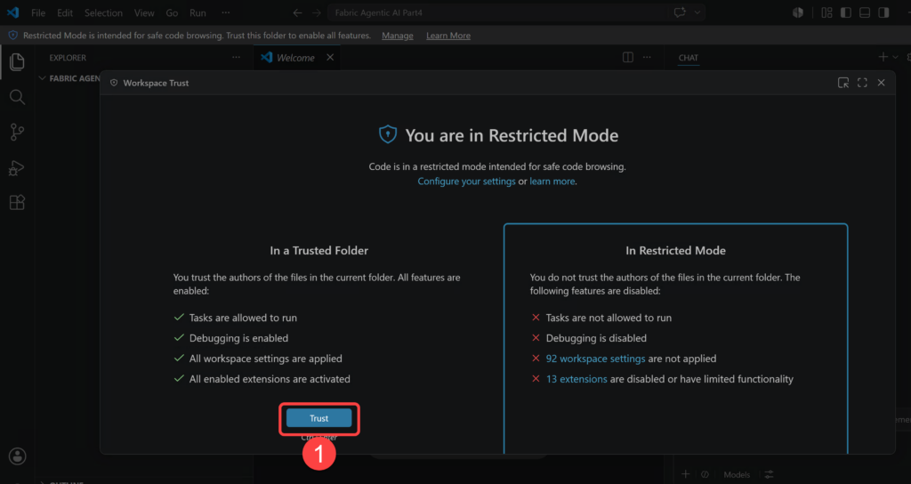Image resolution: width=911 pixels, height=484 pixels.
Task: Open the chat icon in title bar
Action: (x=679, y=12)
